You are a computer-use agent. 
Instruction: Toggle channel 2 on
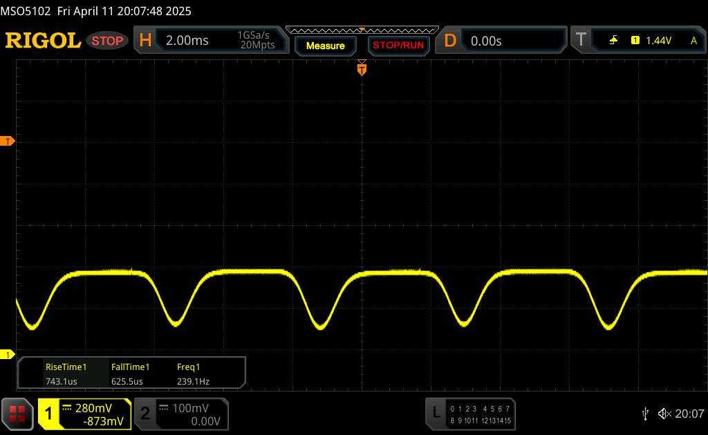pyautogui.click(x=145, y=414)
